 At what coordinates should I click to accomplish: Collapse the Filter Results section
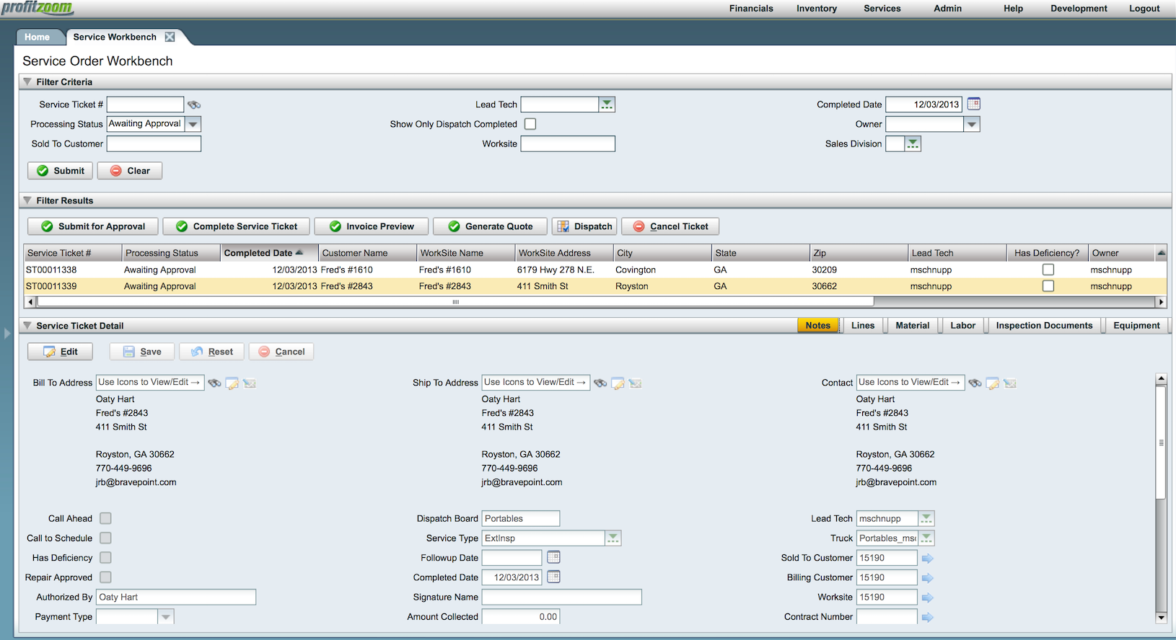click(x=27, y=200)
